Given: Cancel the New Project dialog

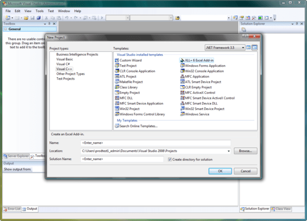Looking at the screenshot, I should tap(245, 171).
